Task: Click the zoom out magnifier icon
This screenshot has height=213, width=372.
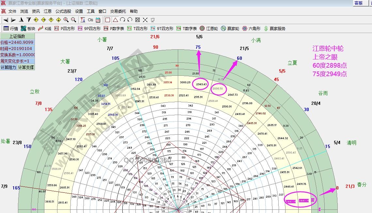Action: [73, 20]
